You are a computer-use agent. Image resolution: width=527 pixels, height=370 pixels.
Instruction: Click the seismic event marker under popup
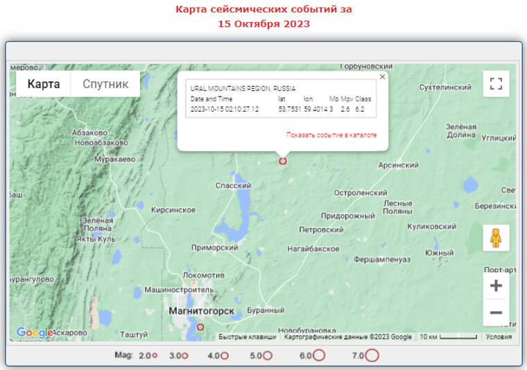coord(283,161)
